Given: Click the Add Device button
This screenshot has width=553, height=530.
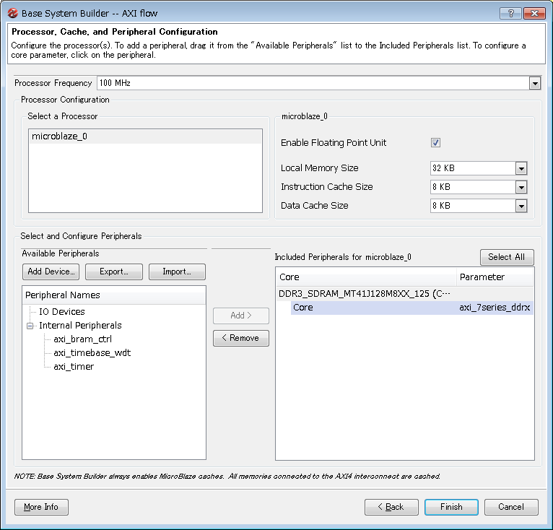Looking at the screenshot, I should point(51,272).
